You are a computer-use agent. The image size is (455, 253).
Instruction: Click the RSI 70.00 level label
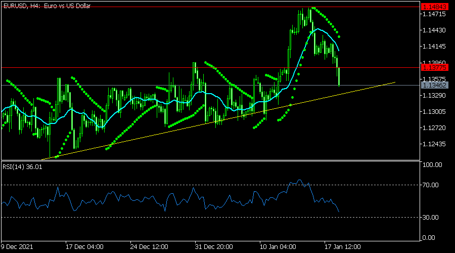(430, 185)
